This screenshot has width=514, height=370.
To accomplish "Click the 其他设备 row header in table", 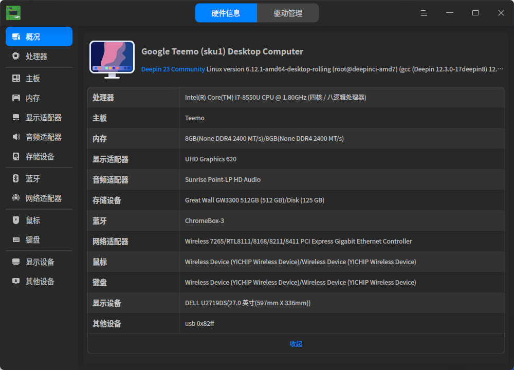I will (x=107, y=324).
